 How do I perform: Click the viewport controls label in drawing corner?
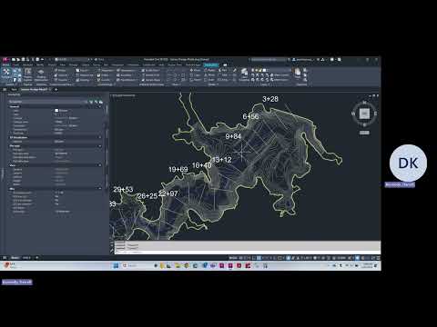point(124,95)
